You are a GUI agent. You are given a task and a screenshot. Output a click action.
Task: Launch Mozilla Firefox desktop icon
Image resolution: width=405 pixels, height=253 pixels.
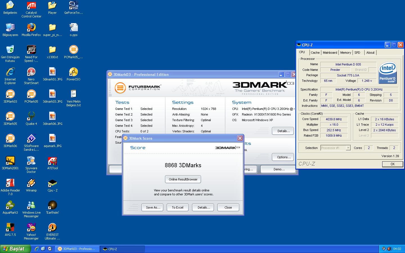tap(31, 30)
